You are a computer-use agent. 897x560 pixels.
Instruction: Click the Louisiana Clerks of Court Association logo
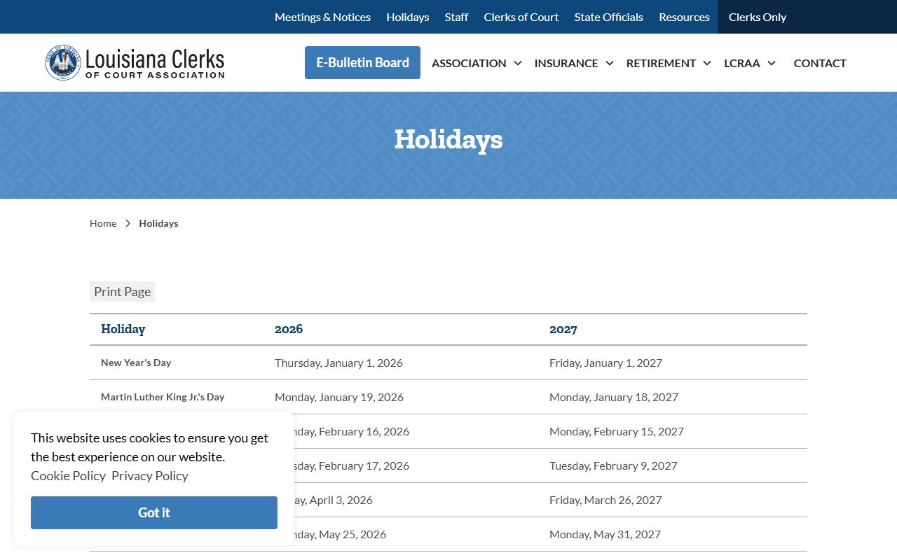coord(135,62)
